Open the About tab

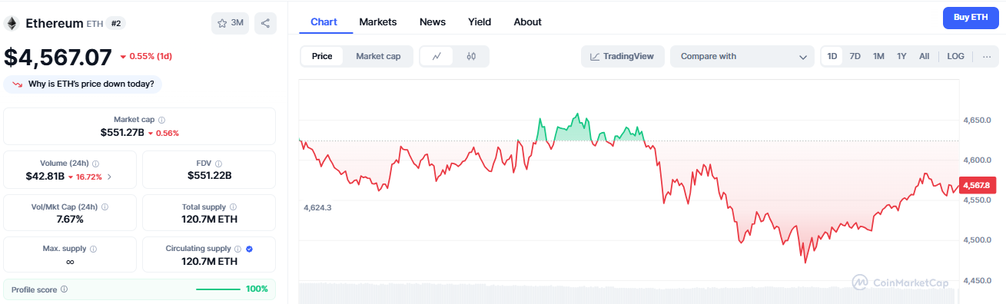click(x=528, y=21)
